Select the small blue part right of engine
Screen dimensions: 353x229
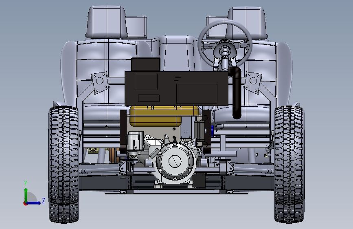[212, 131]
